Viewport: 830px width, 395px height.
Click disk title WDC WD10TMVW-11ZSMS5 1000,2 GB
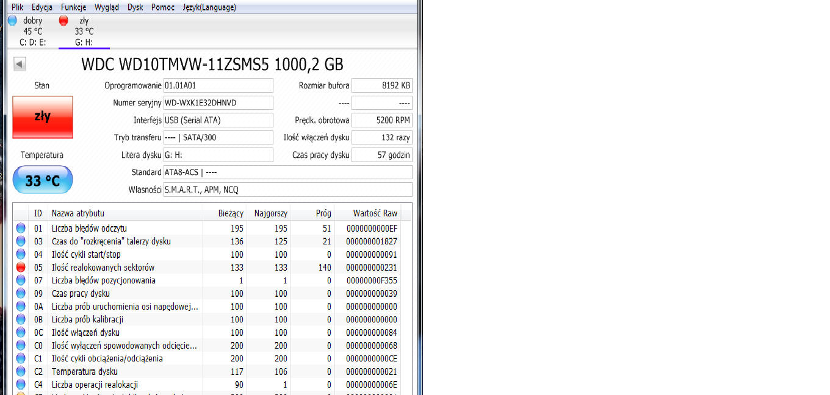coord(212,64)
